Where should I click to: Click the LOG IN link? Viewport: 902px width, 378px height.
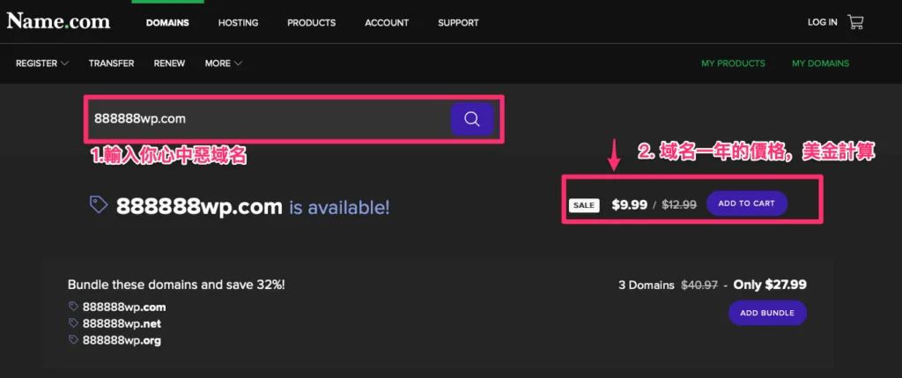(822, 23)
